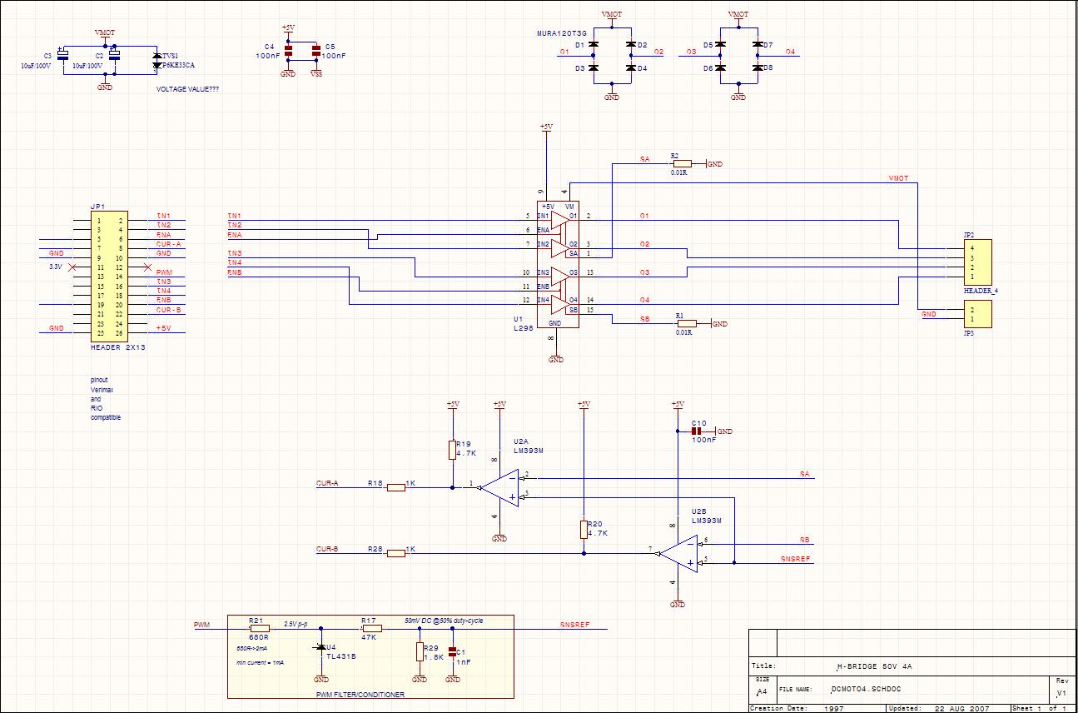The width and height of the screenshot is (1078, 713).
Task: Click diode D8 symbol
Action: point(757,68)
